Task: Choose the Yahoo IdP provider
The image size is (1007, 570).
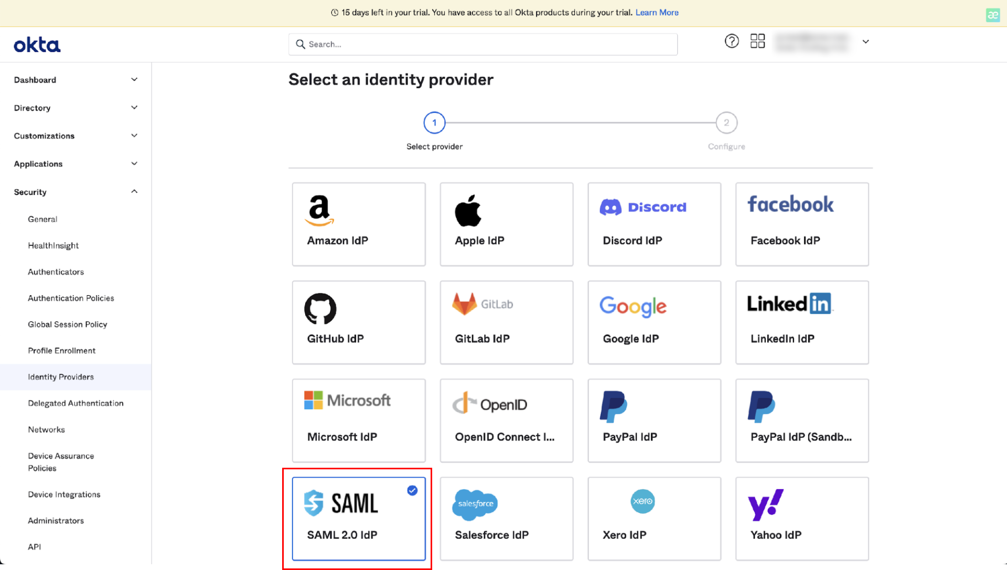Action: (802, 518)
